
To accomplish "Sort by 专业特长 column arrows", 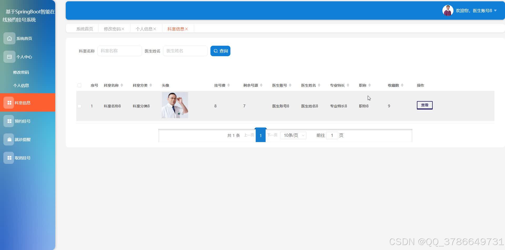I will 348,85.
